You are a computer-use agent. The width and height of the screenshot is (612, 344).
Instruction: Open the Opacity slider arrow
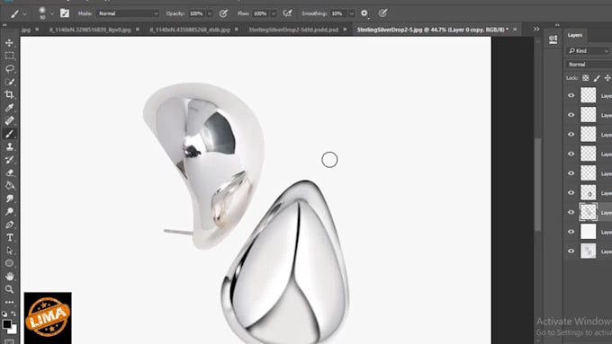tap(210, 13)
